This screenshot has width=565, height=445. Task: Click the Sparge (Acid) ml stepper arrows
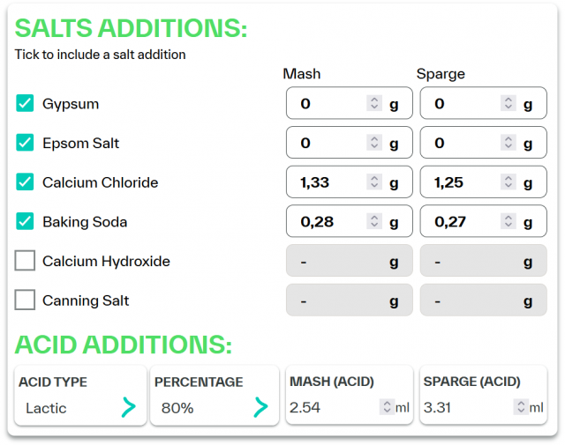click(x=520, y=407)
